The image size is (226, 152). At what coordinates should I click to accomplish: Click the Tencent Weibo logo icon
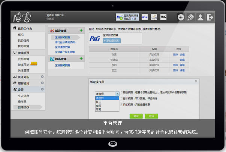click(x=52, y=59)
